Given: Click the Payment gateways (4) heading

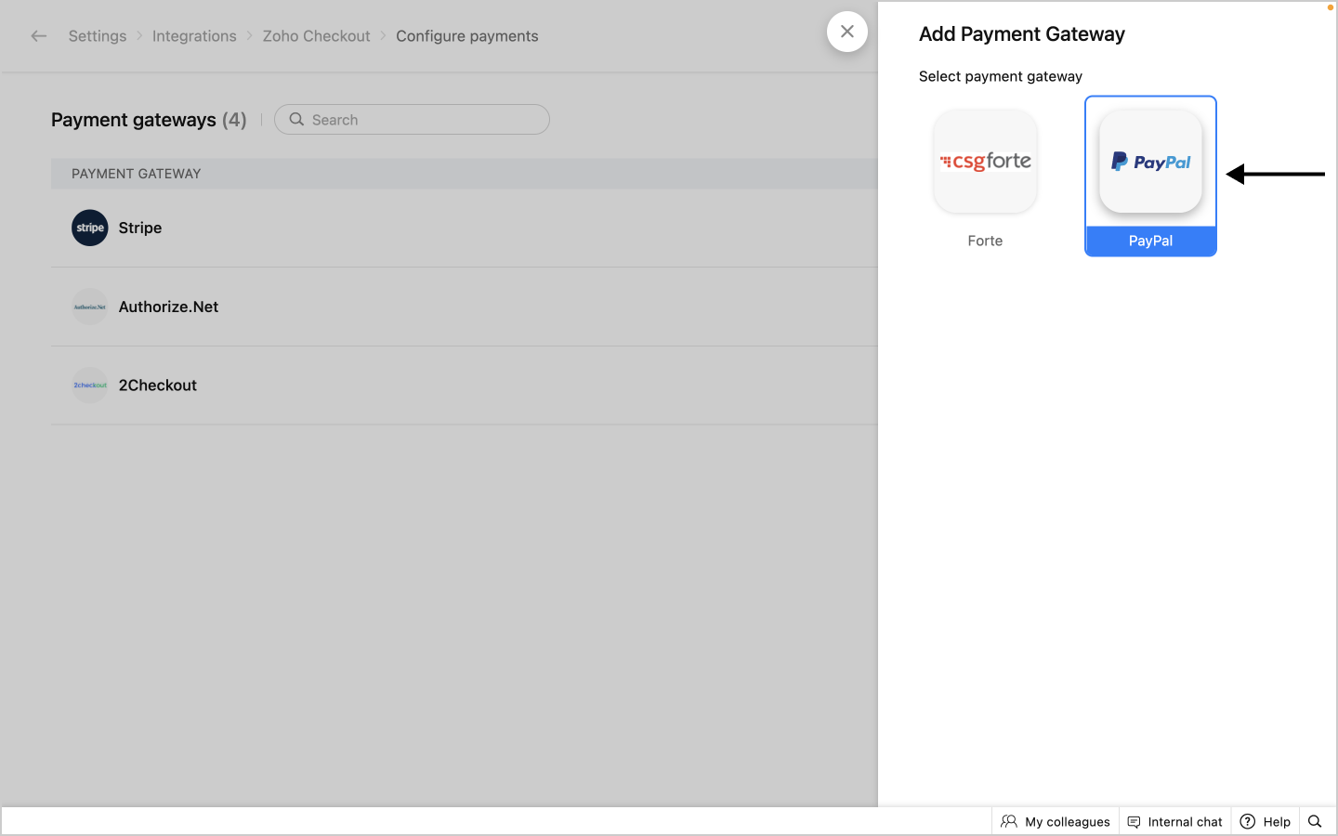Looking at the screenshot, I should point(149,120).
